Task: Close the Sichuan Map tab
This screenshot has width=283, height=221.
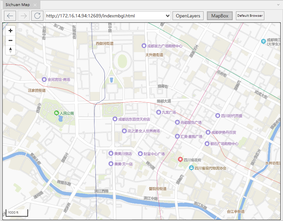Action: coord(35,5)
